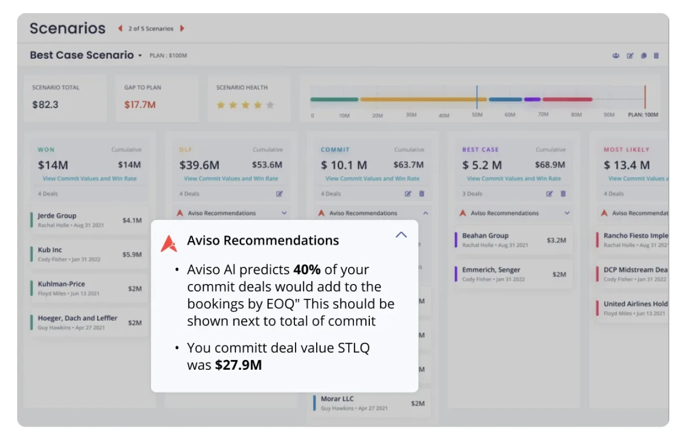686x440 pixels.
Task: Expand DLF Aviso Recommendations chevron
Action: pos(284,213)
